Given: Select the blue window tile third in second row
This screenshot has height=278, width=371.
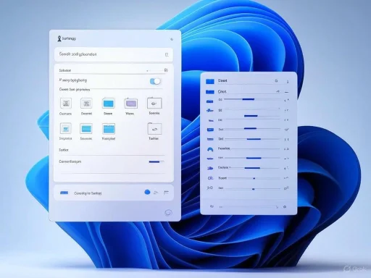Looking at the screenshot, I should coord(109,129).
